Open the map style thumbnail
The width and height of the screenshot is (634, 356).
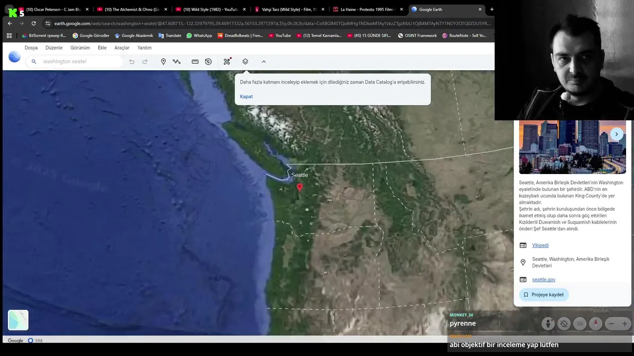point(18,320)
